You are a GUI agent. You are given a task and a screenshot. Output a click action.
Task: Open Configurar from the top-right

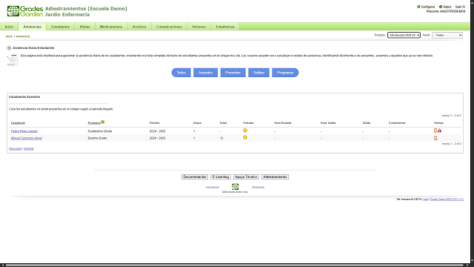(x=426, y=7)
